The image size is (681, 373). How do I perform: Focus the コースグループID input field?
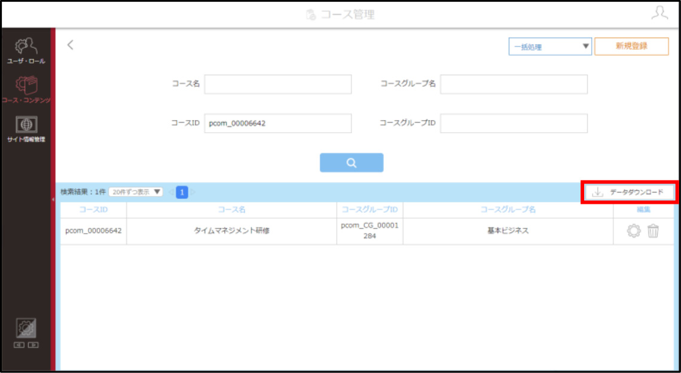(514, 123)
